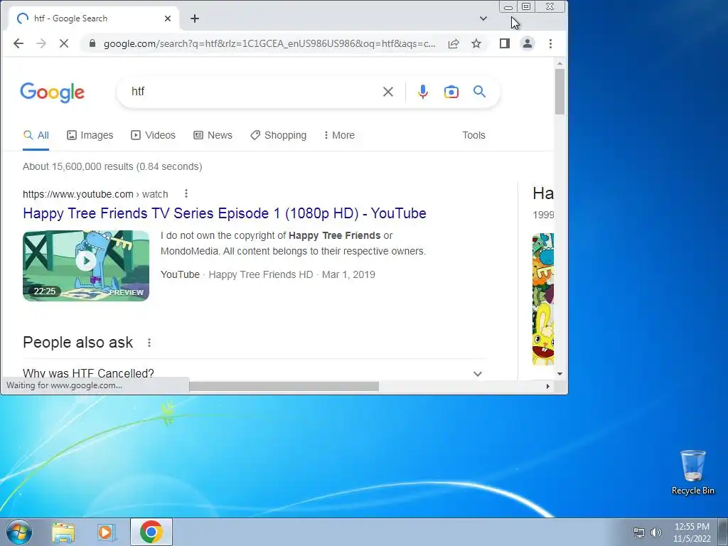Click the Show desktop strip on taskbar
Screen dimensions: 728x546
(724, 532)
